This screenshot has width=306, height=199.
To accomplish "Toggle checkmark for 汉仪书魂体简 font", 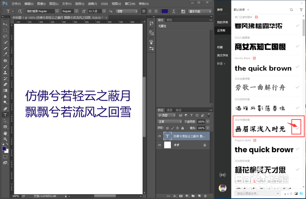I will click(x=297, y=128).
